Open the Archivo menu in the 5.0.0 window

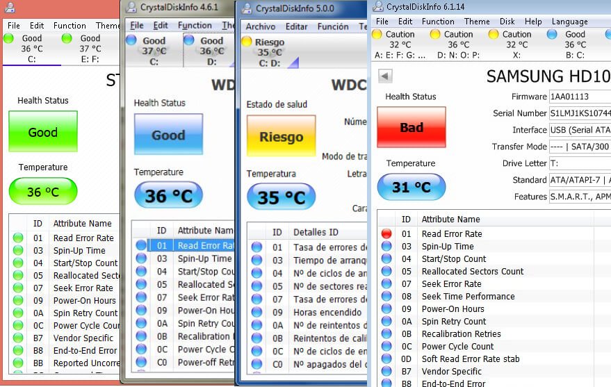click(x=261, y=26)
